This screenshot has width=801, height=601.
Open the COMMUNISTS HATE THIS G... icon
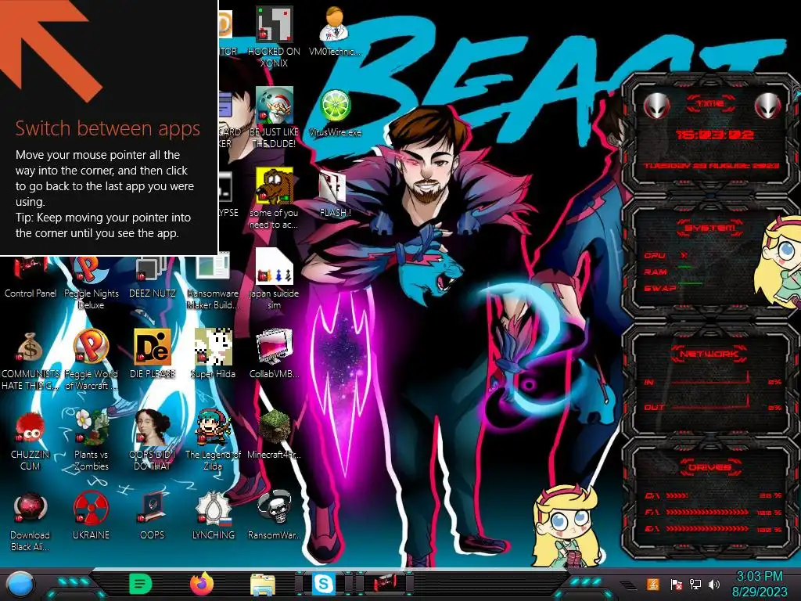pyautogui.click(x=31, y=360)
